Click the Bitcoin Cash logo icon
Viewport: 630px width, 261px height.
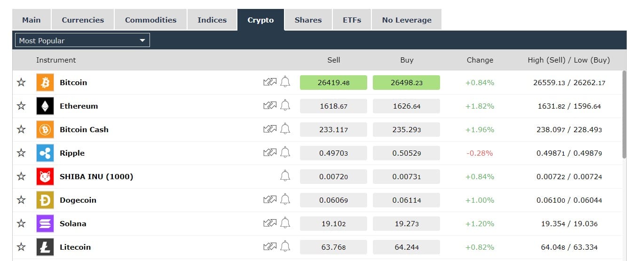(x=45, y=130)
